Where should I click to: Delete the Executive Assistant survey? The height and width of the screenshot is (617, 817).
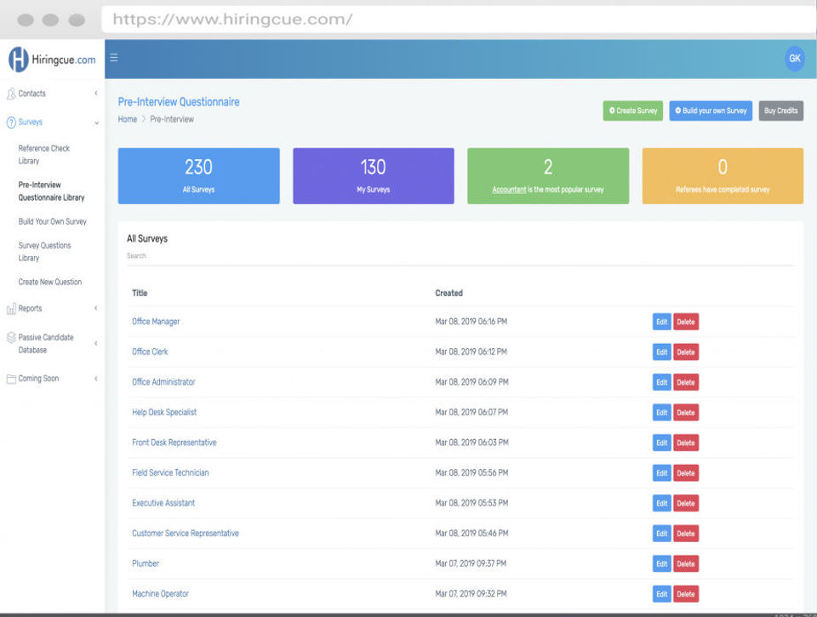pyautogui.click(x=686, y=503)
